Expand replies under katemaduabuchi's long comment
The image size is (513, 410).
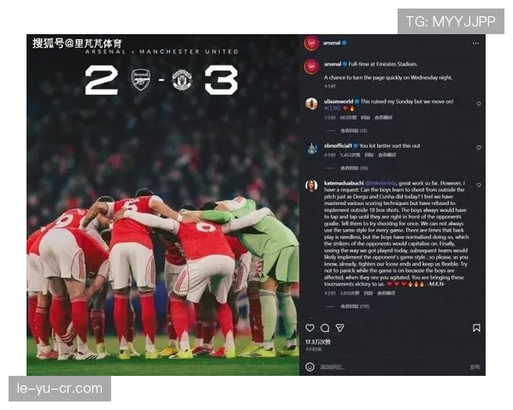pyautogui.click(x=355, y=307)
